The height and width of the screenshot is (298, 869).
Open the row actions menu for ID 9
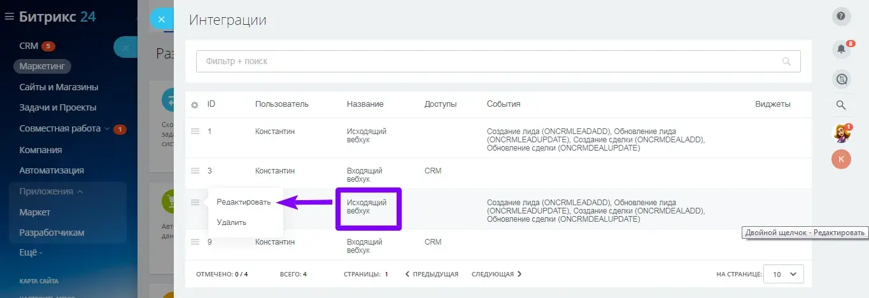(x=195, y=241)
